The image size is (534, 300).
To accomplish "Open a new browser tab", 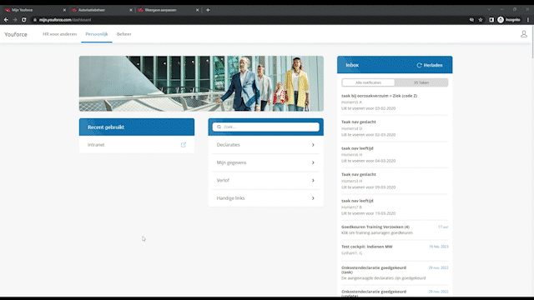I will 208,10.
